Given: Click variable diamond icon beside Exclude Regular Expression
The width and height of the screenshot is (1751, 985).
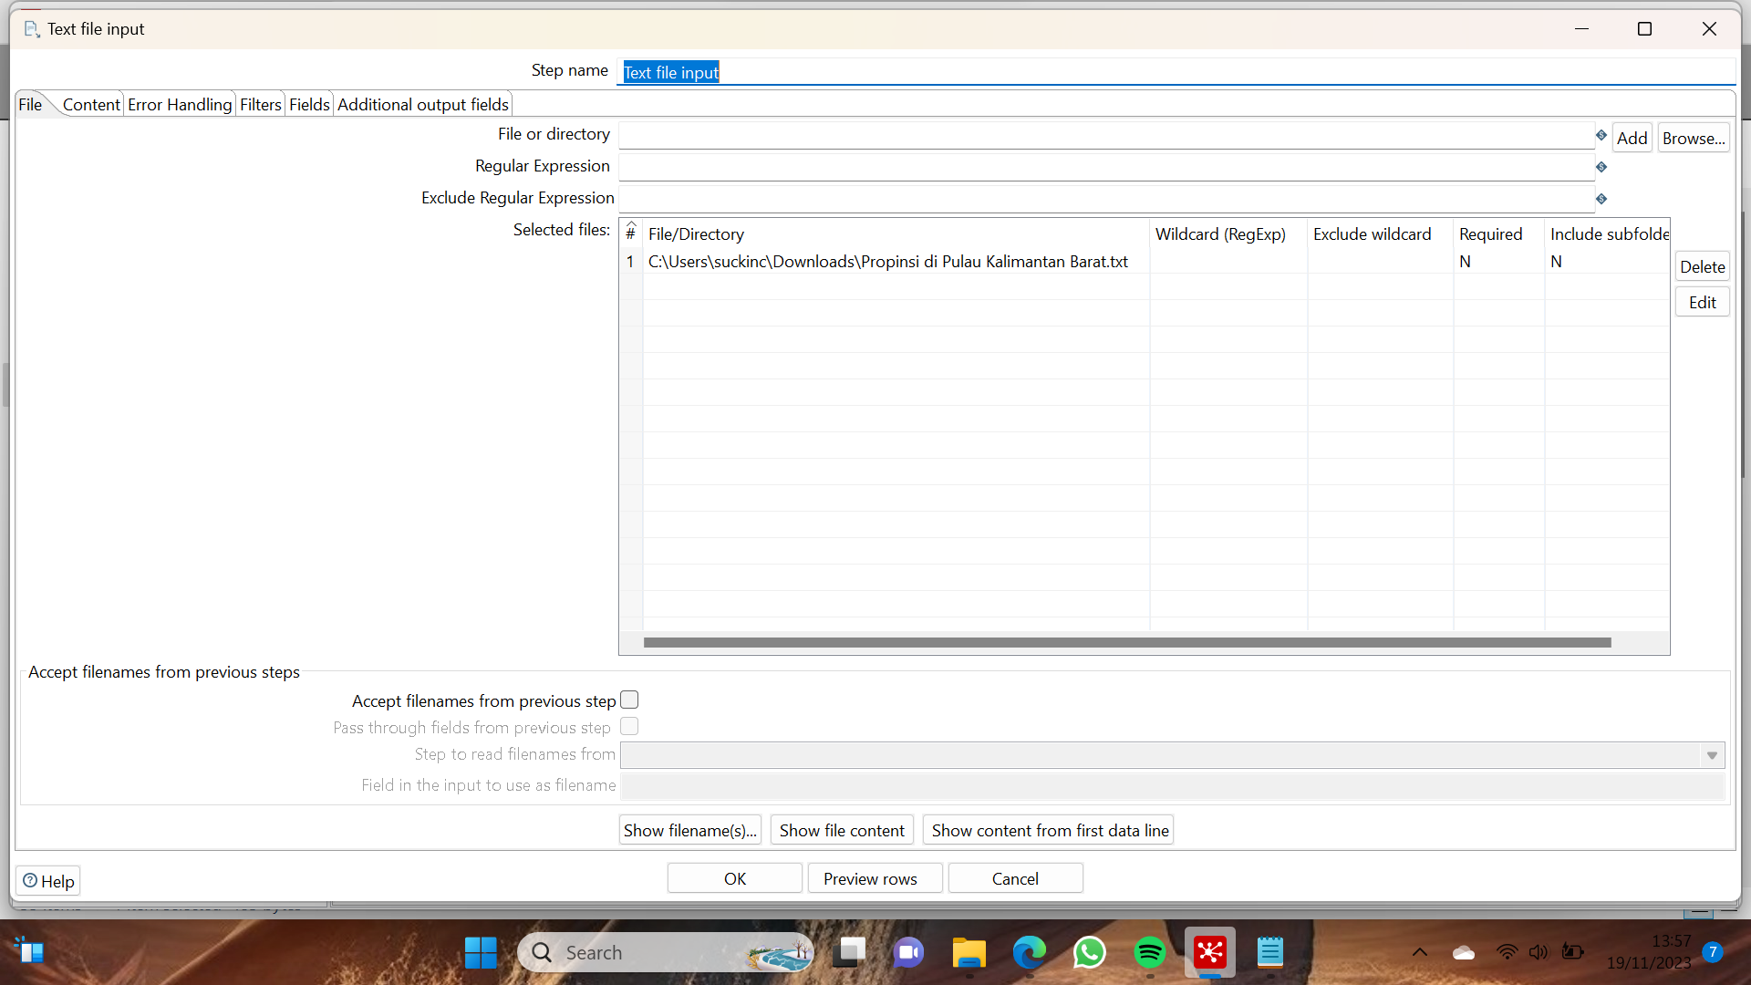Looking at the screenshot, I should 1601,199.
